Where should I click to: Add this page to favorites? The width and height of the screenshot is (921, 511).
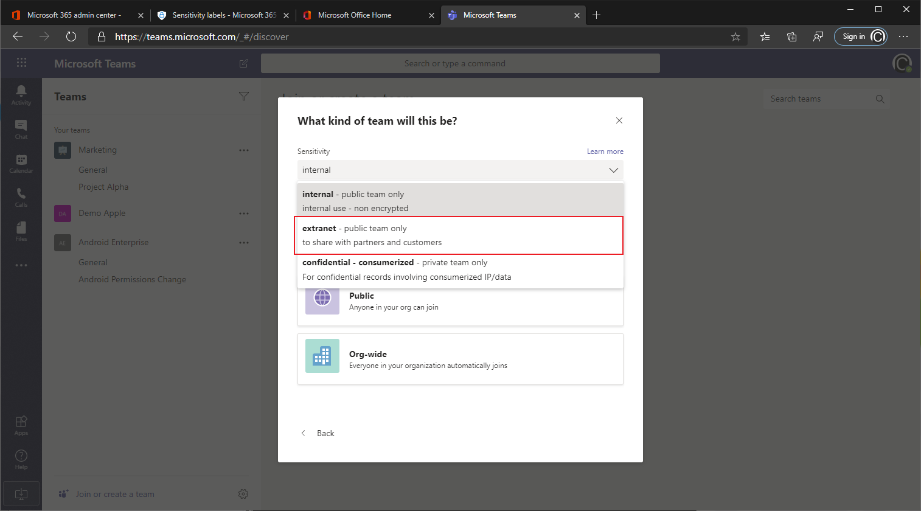735,37
